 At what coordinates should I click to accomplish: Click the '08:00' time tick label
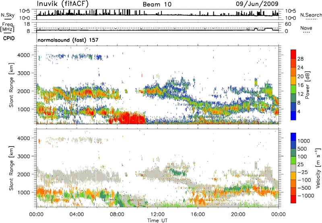click(117, 215)
